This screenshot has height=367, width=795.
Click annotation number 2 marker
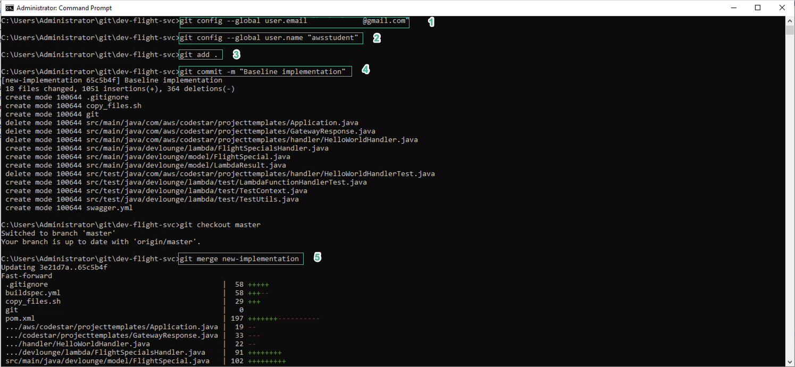(376, 38)
